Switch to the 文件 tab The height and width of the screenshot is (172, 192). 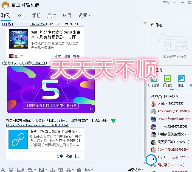(52, 16)
